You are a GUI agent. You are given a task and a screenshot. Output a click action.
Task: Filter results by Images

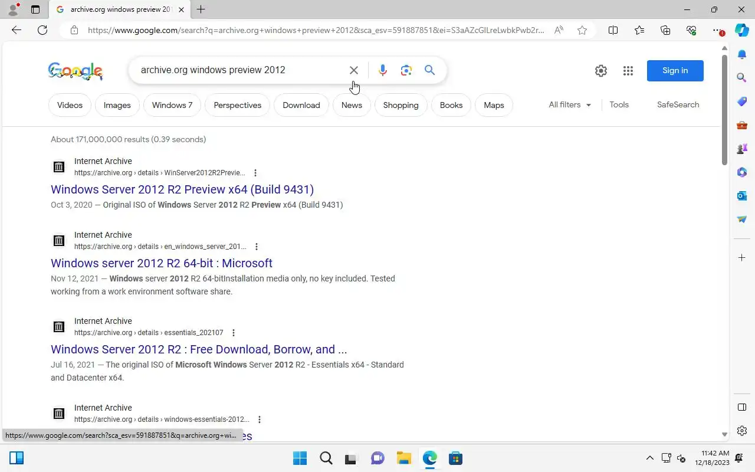(x=117, y=105)
